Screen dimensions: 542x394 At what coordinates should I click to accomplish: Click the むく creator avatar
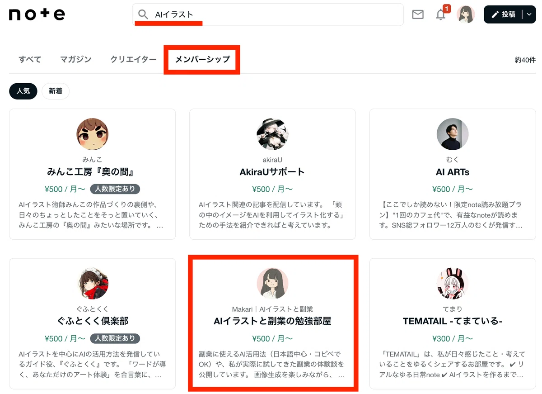453,134
